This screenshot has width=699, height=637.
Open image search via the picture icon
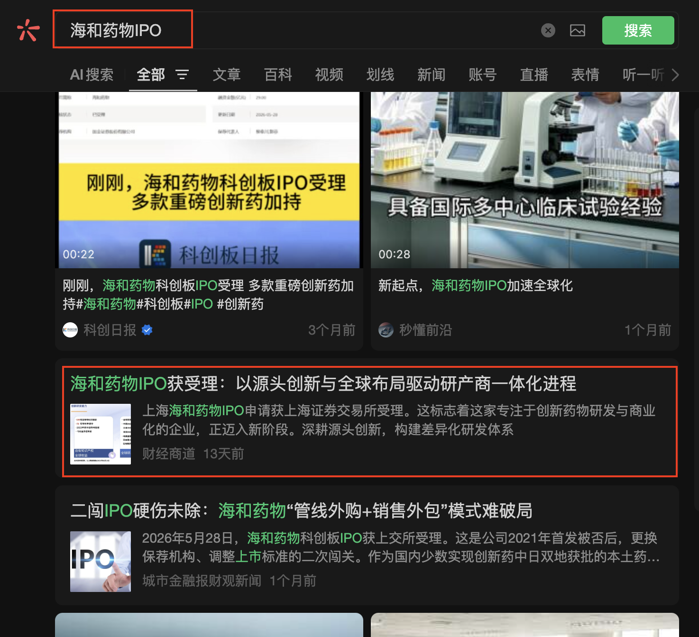[x=578, y=30]
